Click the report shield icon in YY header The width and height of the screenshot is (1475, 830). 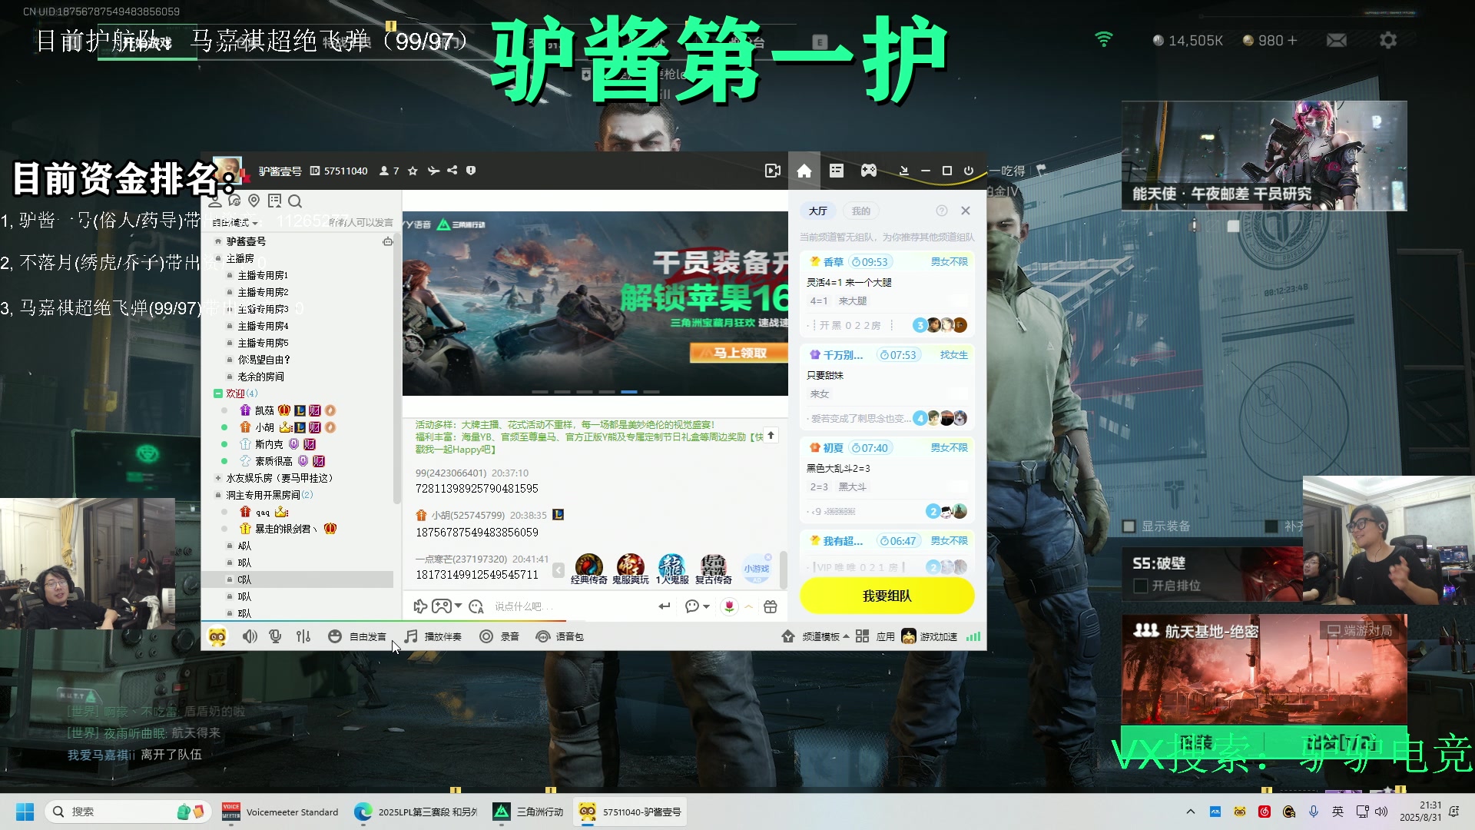pyautogui.click(x=471, y=171)
